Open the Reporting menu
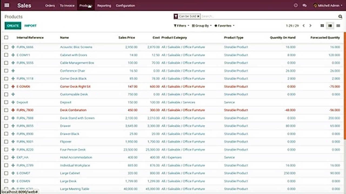Image resolution: width=346 pixels, height=194 pixels. 104,5
